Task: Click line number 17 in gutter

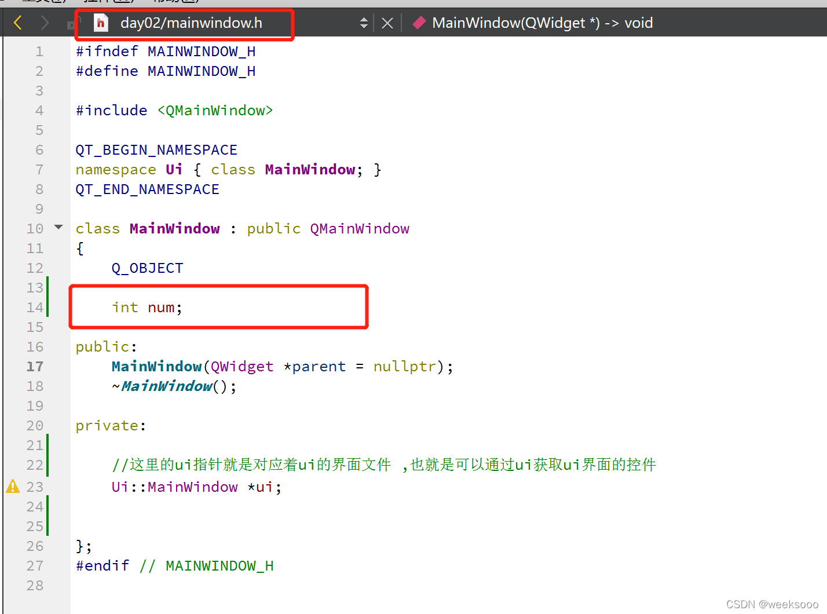Action: click(35, 367)
